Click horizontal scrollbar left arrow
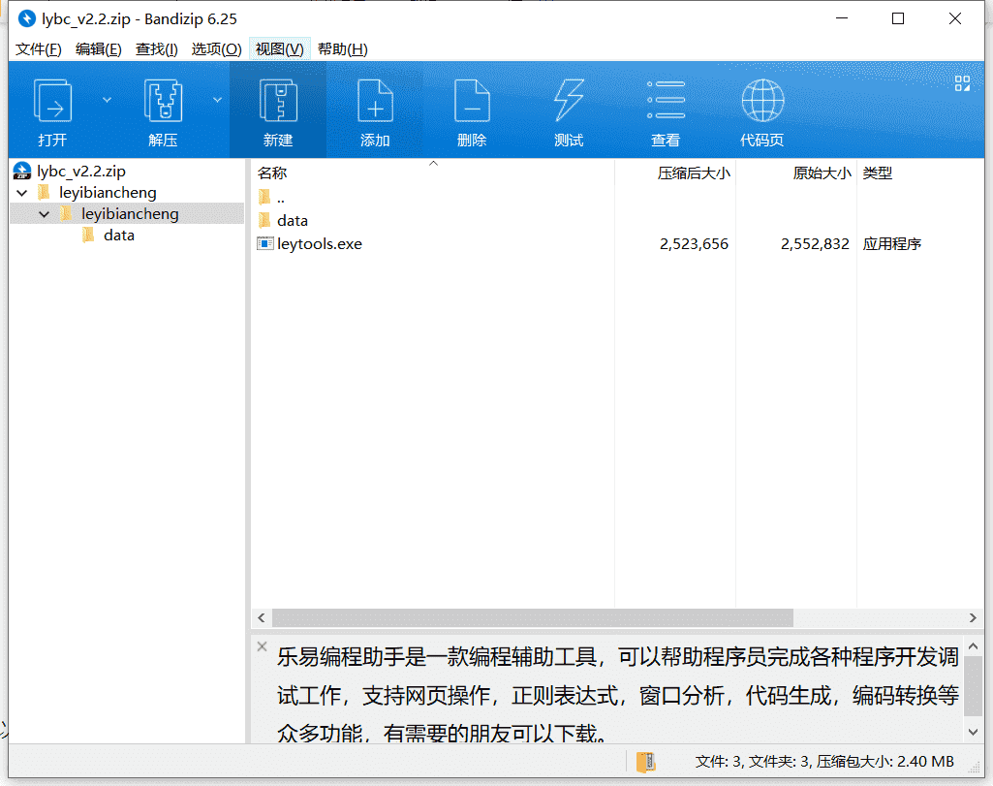Image resolution: width=993 pixels, height=786 pixels. click(262, 617)
